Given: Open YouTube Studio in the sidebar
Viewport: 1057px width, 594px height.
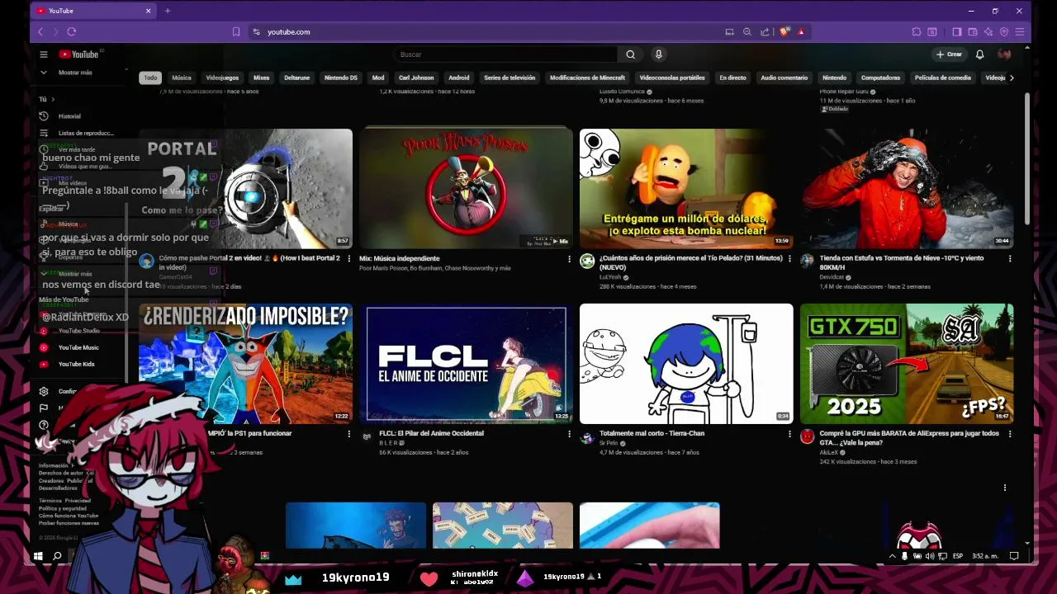Looking at the screenshot, I should point(78,331).
